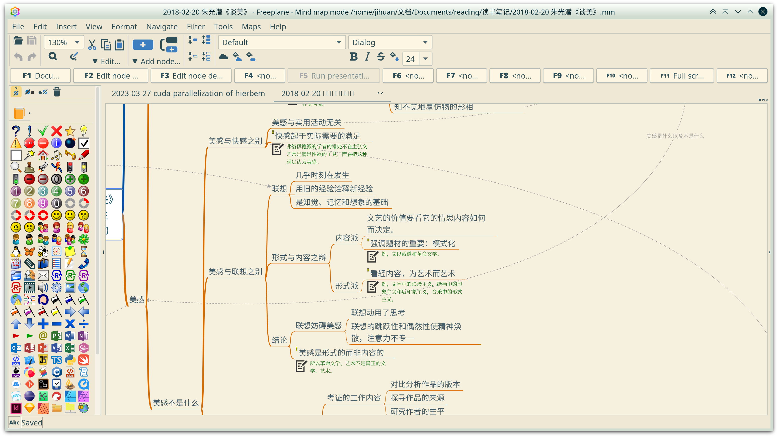Select the orange color swatch in icon panel
Viewport: 778px width, 437px height.
click(19, 113)
